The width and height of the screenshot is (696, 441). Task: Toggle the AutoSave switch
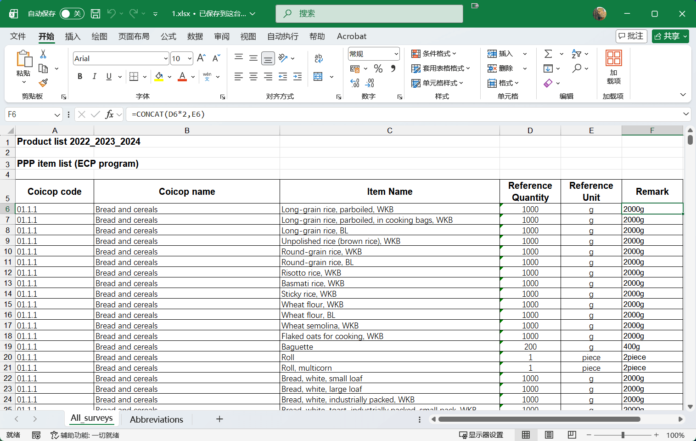[72, 14]
